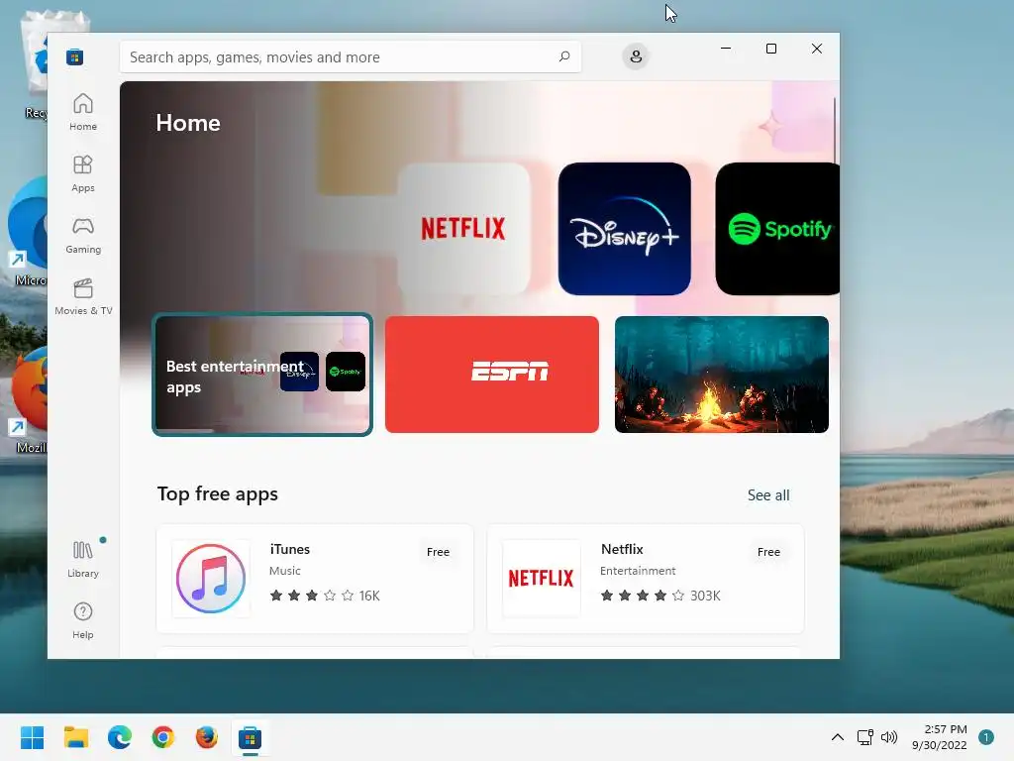Open network status tray icon
This screenshot has height=761, width=1014.
[864, 737]
